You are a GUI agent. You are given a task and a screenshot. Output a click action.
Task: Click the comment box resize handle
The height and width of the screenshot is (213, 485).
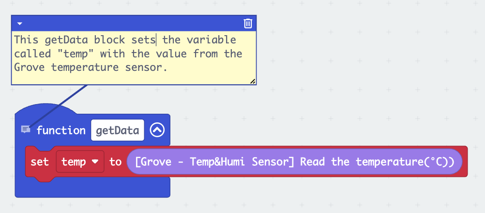252,81
